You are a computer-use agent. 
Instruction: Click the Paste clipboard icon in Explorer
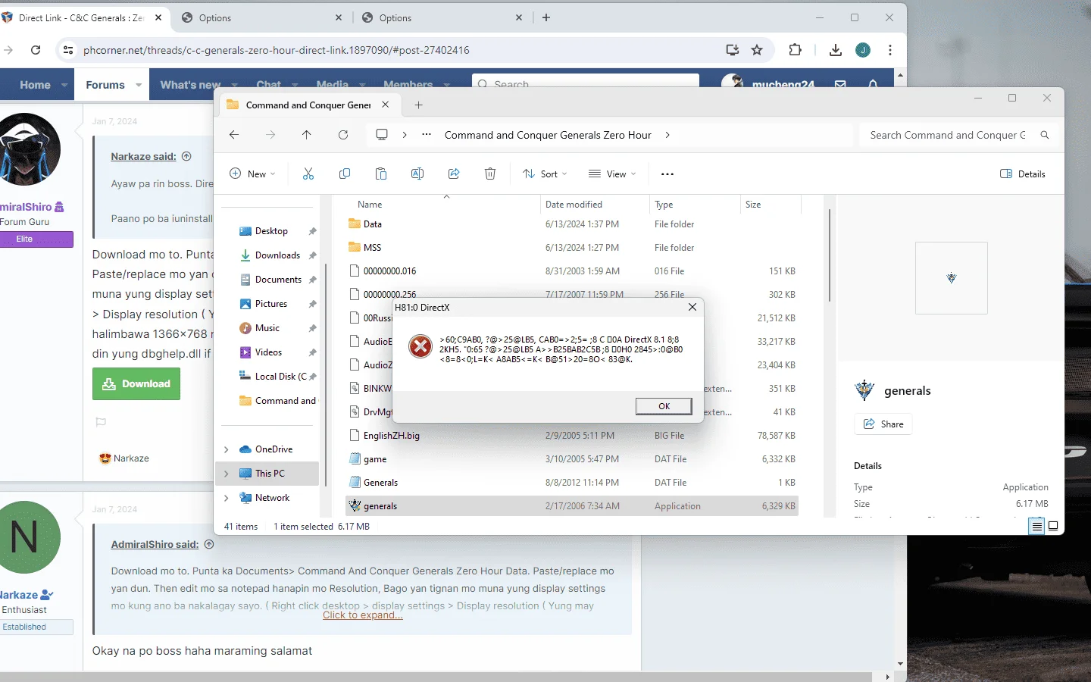pyautogui.click(x=381, y=174)
